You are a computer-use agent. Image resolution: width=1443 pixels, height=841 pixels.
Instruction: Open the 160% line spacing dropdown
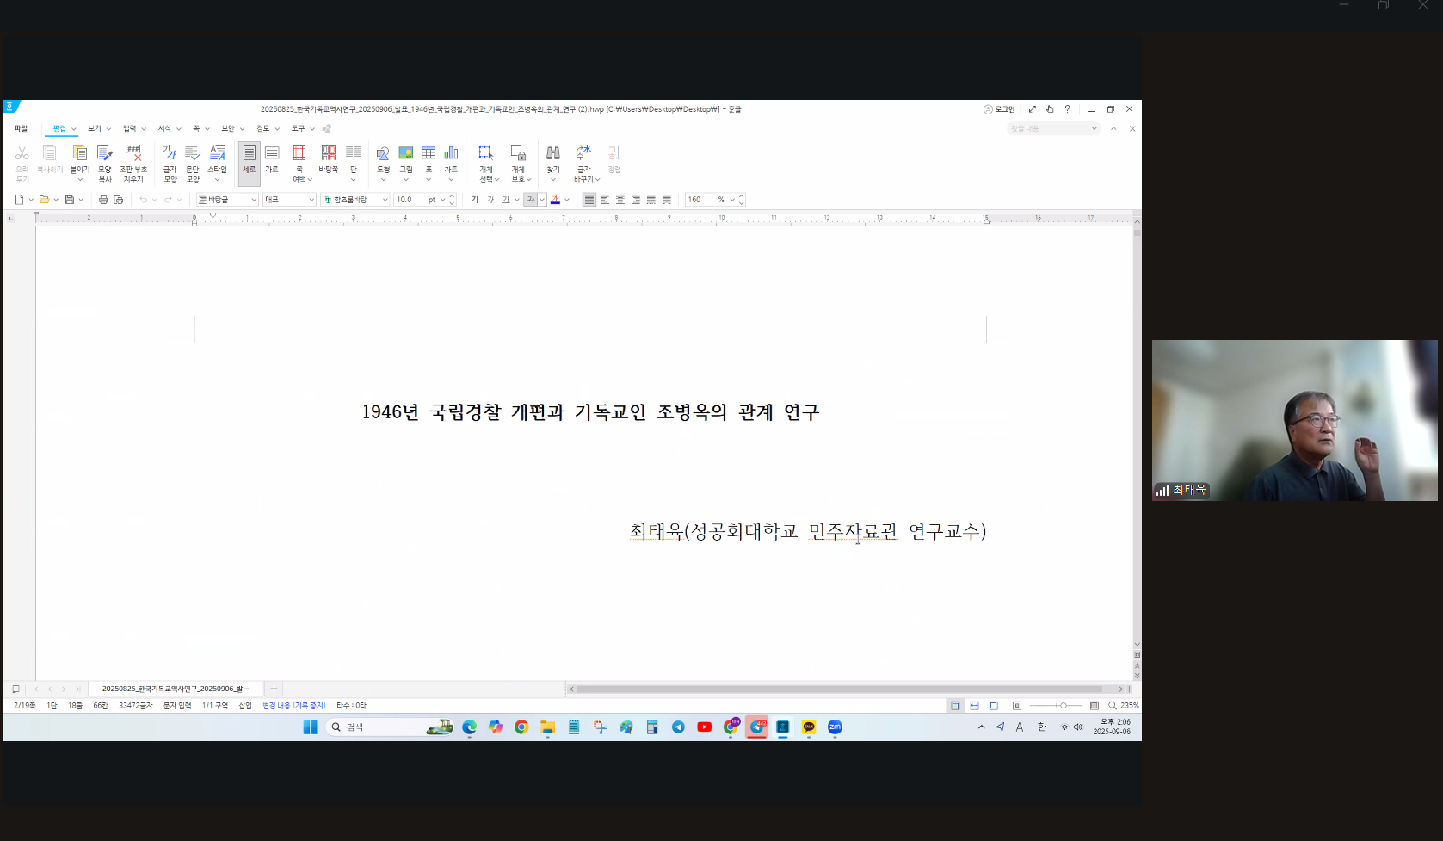tap(732, 200)
